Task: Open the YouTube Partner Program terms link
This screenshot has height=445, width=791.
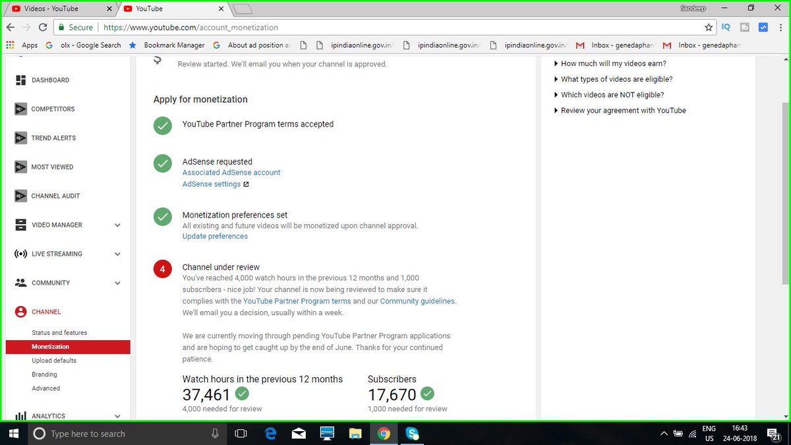Action: tap(297, 301)
